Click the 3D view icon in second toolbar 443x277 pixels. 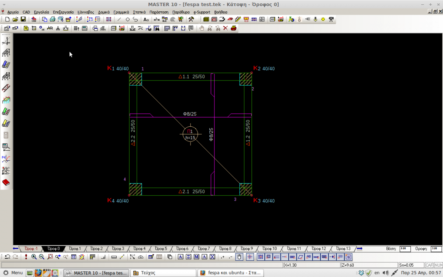point(113,28)
